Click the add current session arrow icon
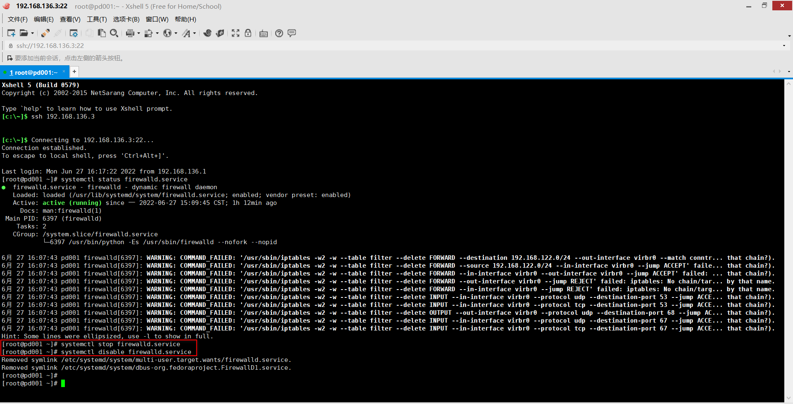This screenshot has height=404, width=793. click(10, 58)
